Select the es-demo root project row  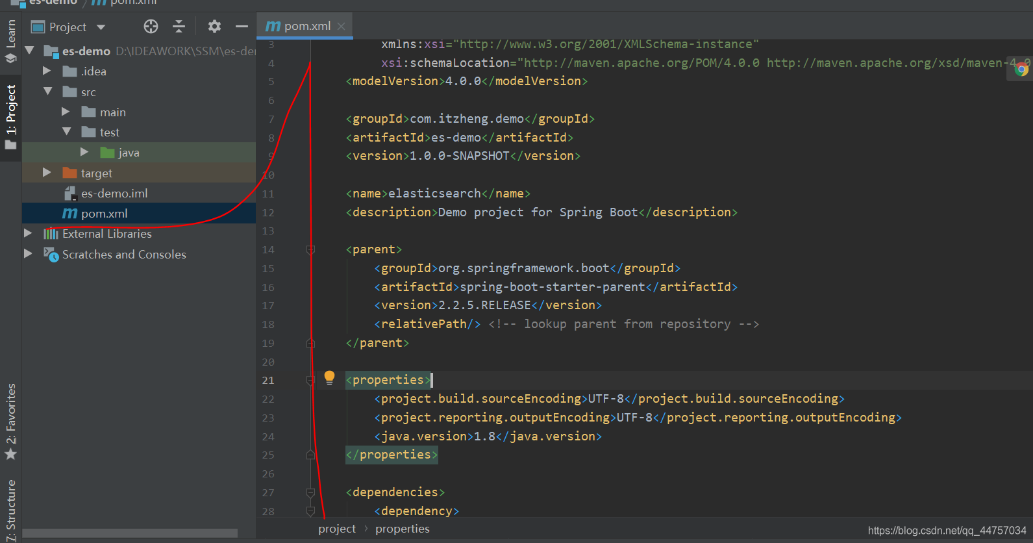point(139,51)
